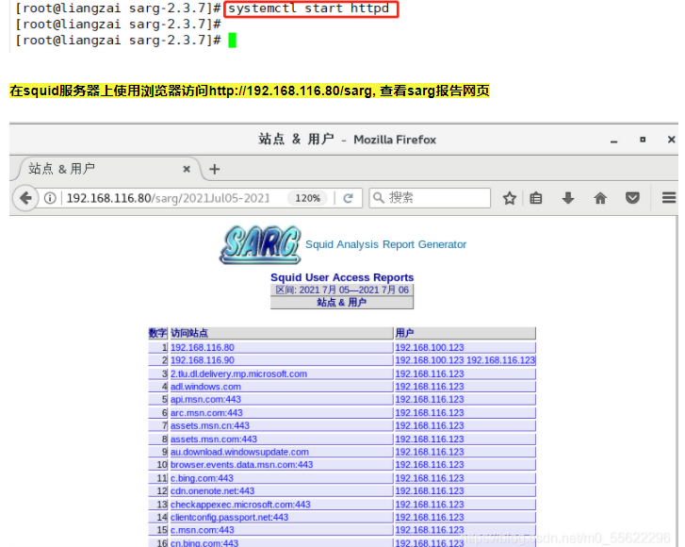The image size is (685, 547).
Task: Open the downloads arrow icon
Action: tap(568, 198)
